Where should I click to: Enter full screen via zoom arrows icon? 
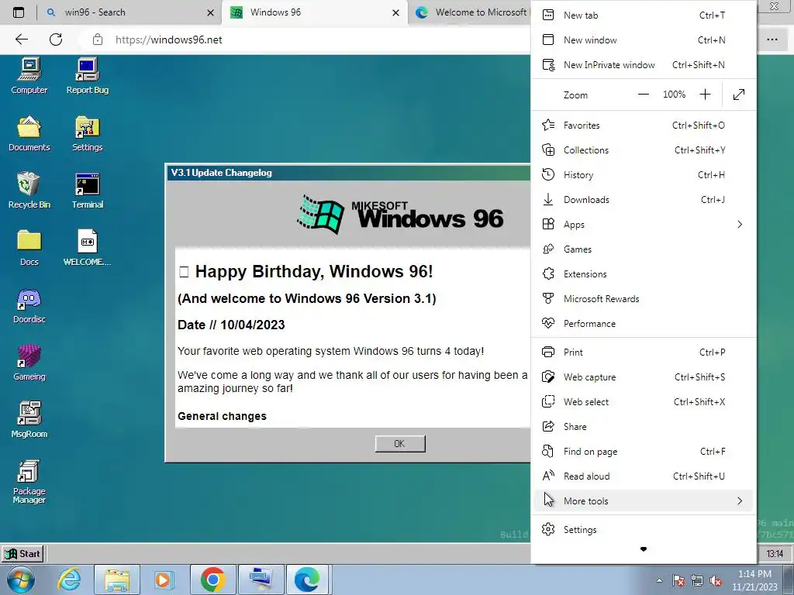739,95
